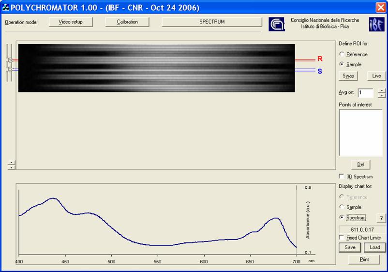Click inside the Avg on input field
This screenshot has height=272, width=388.
pos(365,93)
